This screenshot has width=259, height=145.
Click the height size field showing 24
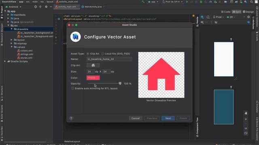click(x=106, y=72)
